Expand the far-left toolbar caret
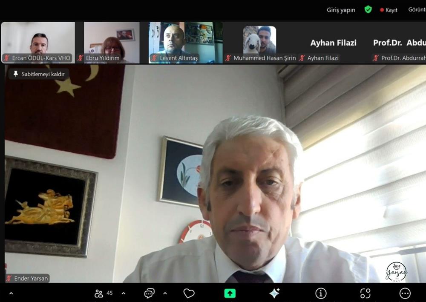426x302 pixels. click(11, 293)
